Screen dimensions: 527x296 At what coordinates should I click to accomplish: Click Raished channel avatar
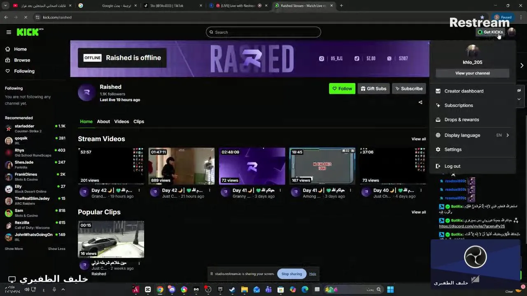pyautogui.click(x=86, y=93)
